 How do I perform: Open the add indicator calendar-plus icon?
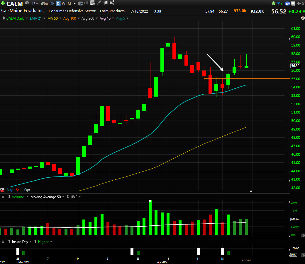coord(93,3)
